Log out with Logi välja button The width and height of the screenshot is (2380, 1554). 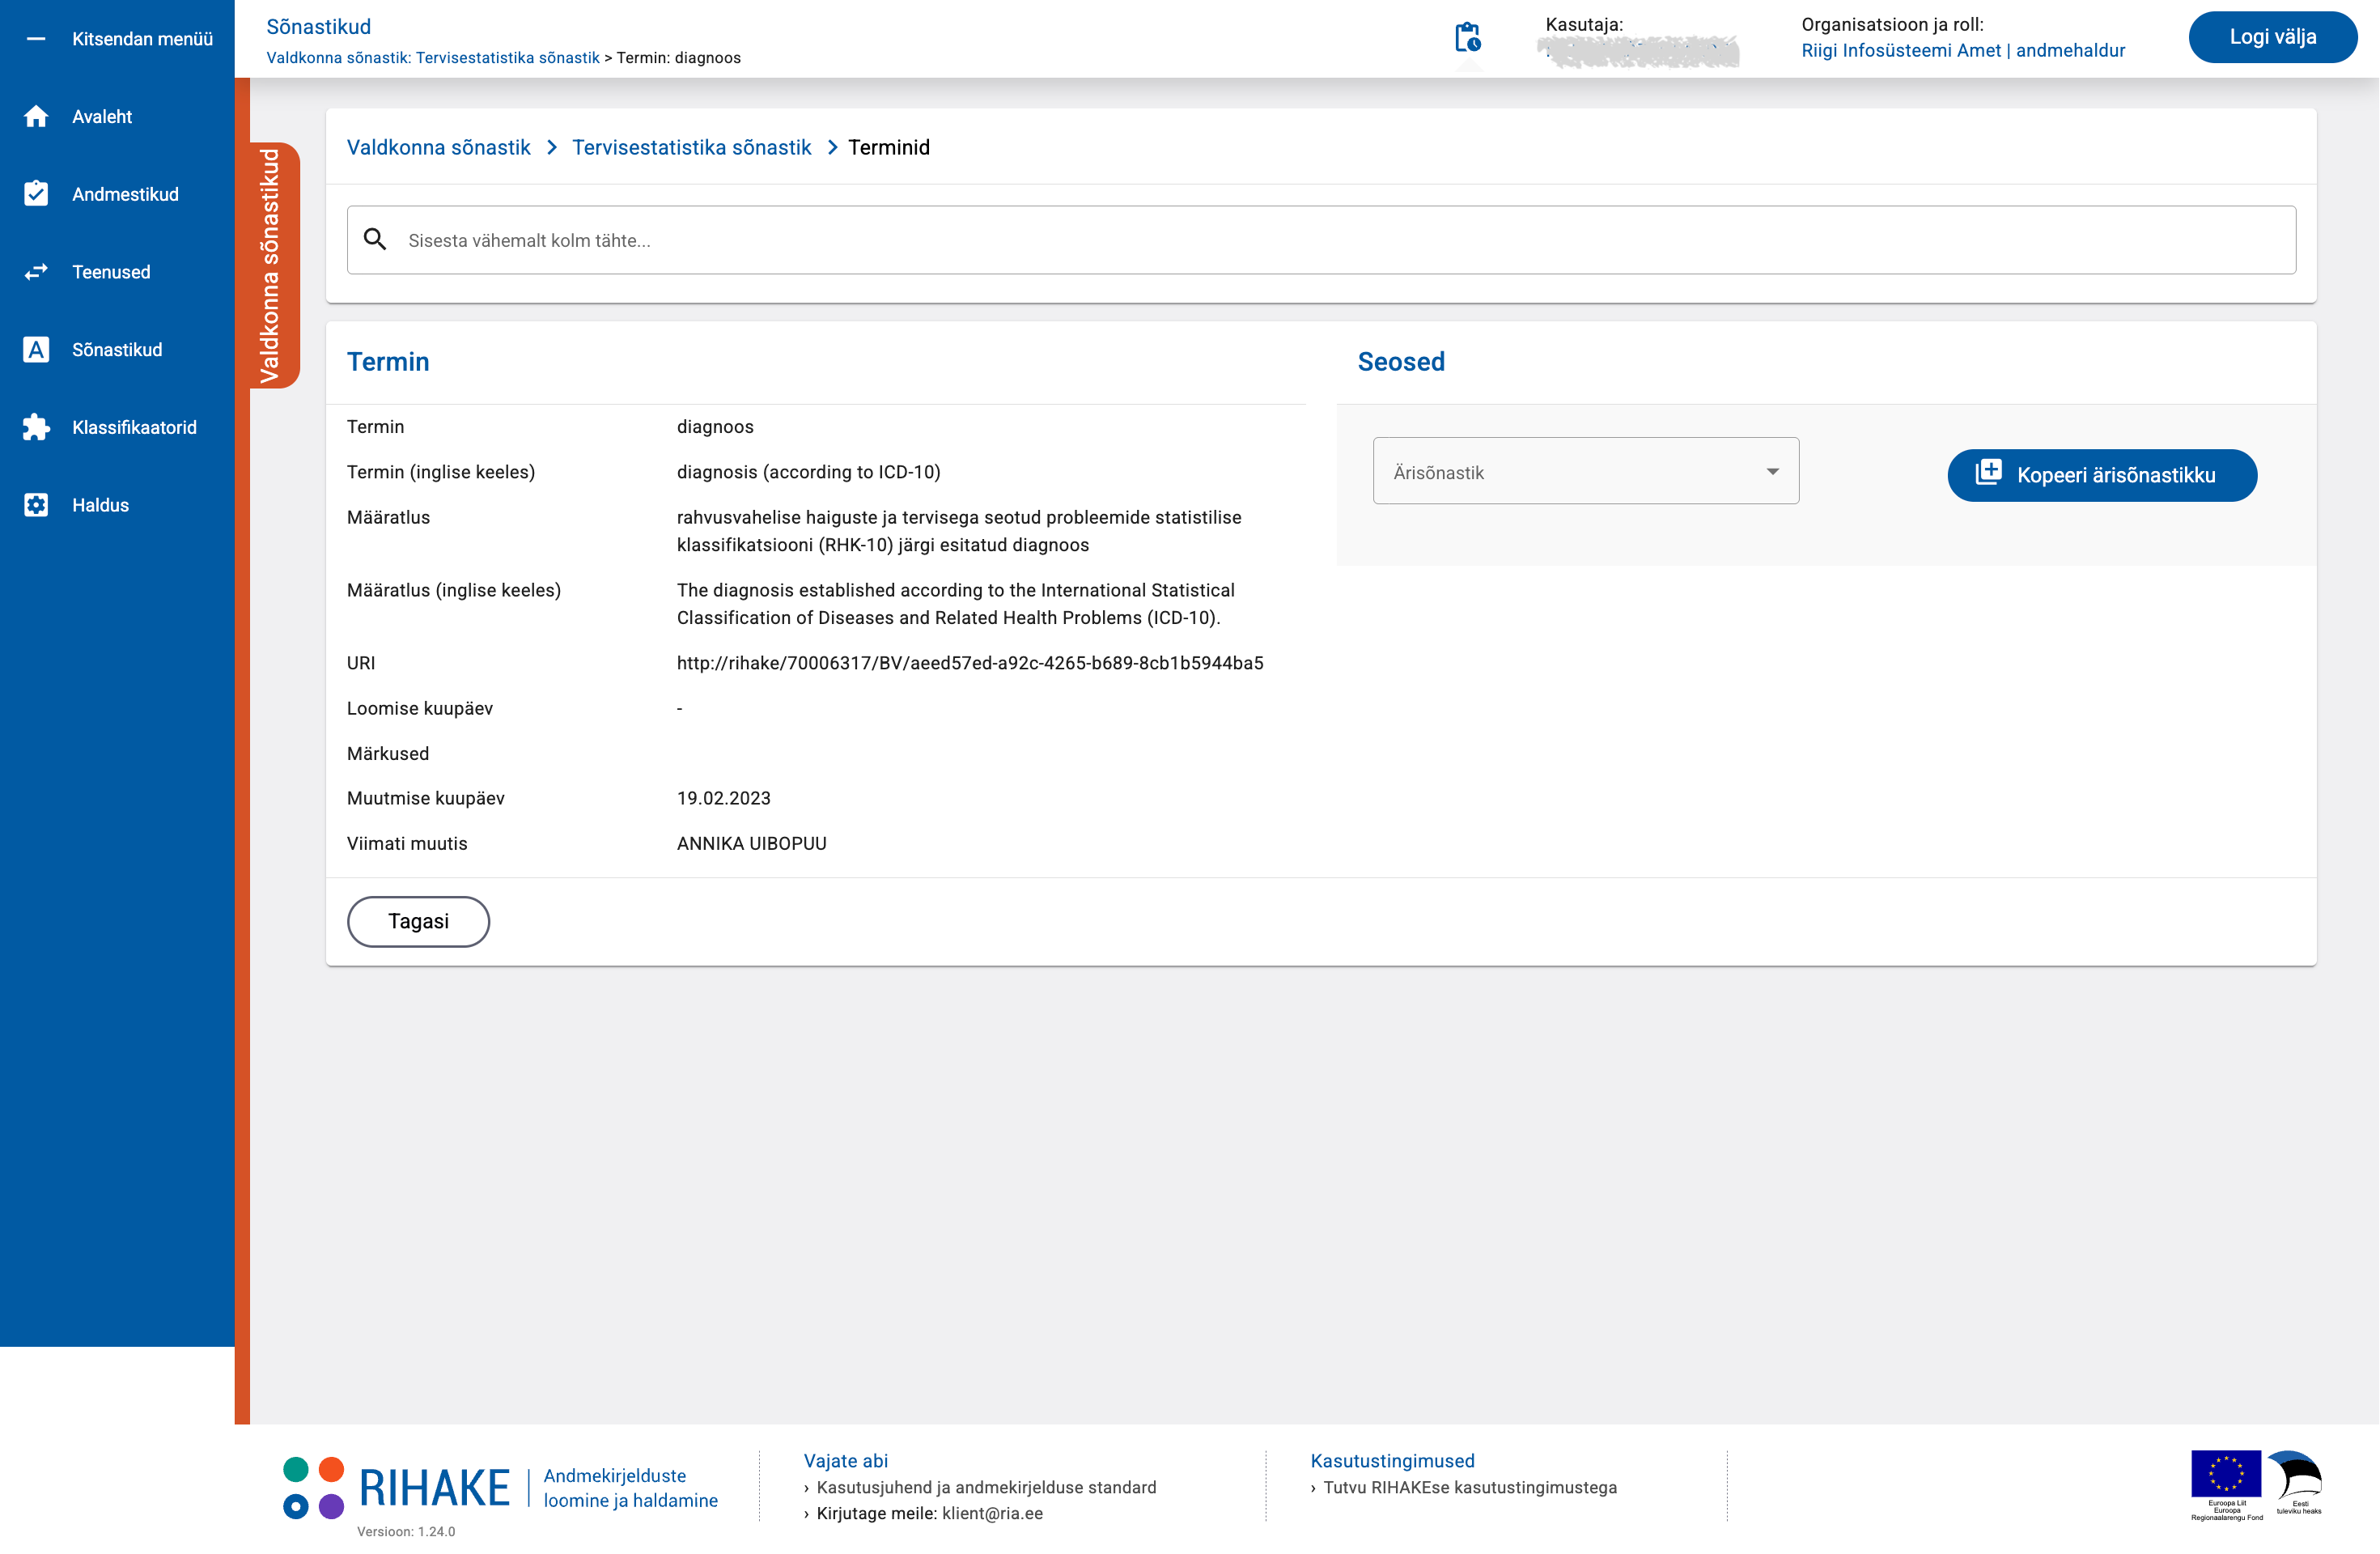[x=2272, y=37]
